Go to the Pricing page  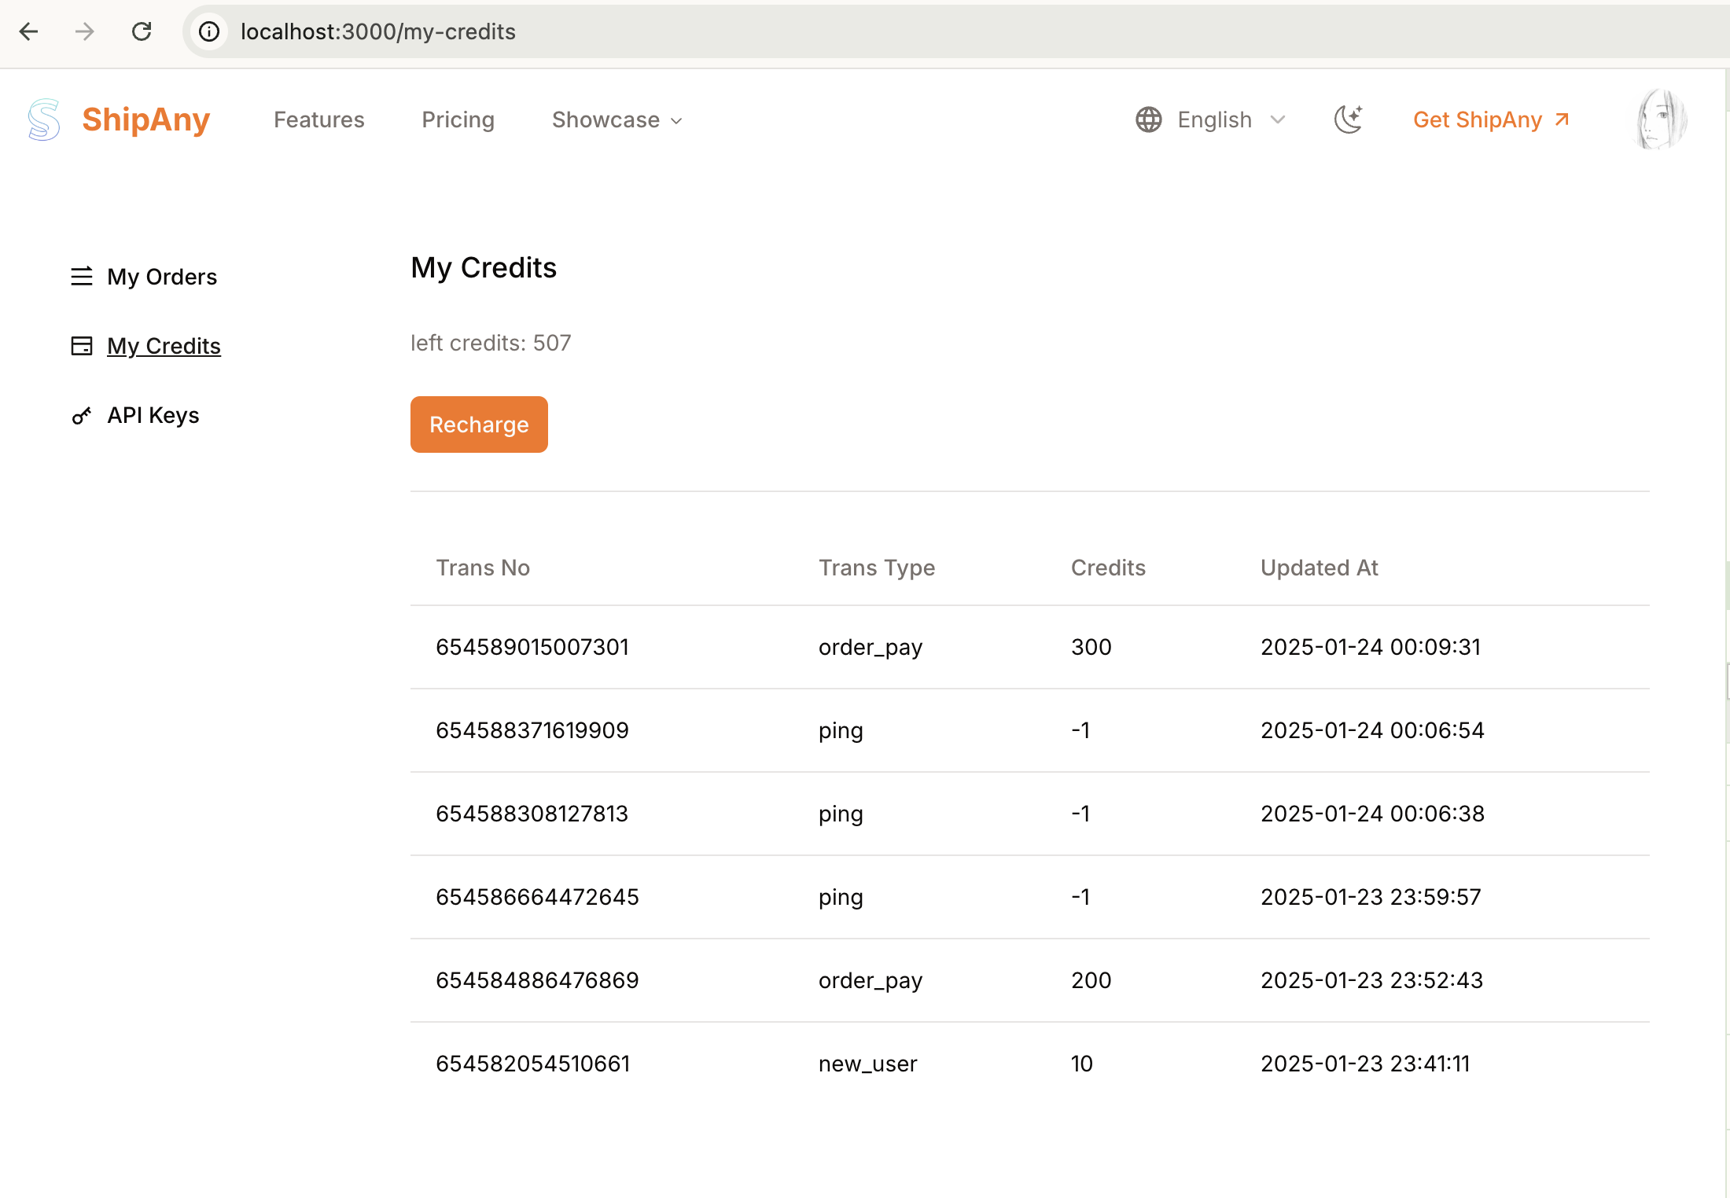coord(458,119)
